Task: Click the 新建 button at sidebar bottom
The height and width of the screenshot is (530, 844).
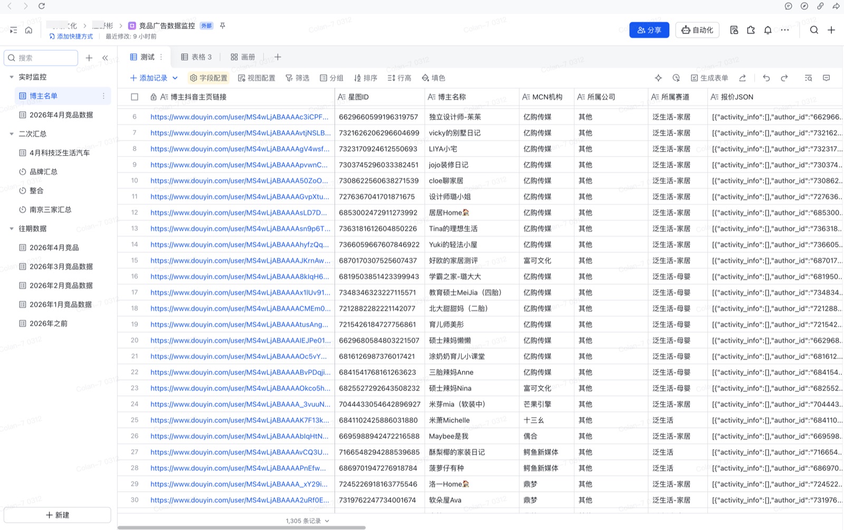Action: (57, 515)
